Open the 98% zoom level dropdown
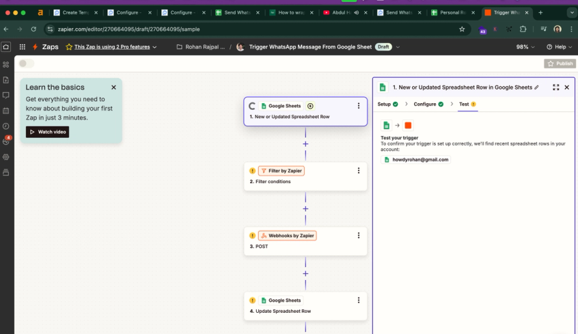 525,47
